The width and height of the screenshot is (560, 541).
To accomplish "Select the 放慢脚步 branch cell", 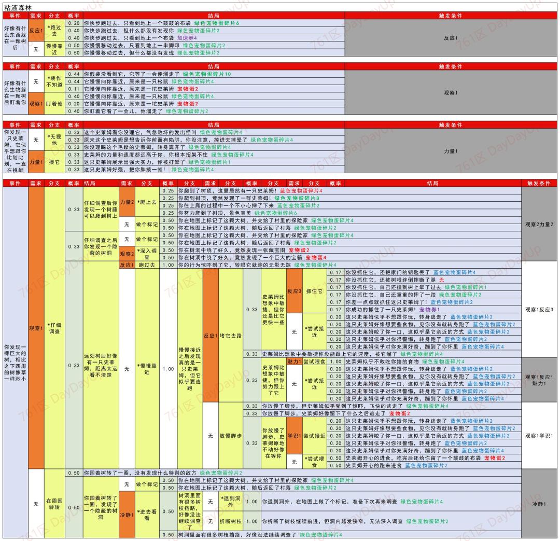I will coord(231,436).
